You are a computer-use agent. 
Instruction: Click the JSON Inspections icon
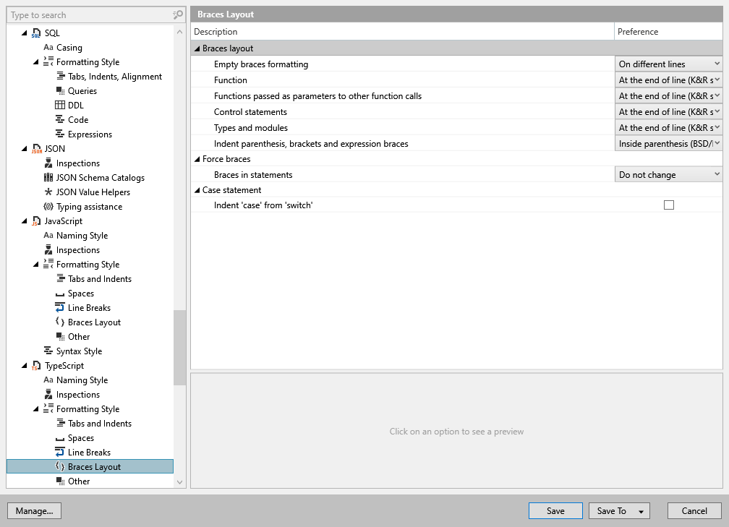(x=48, y=163)
